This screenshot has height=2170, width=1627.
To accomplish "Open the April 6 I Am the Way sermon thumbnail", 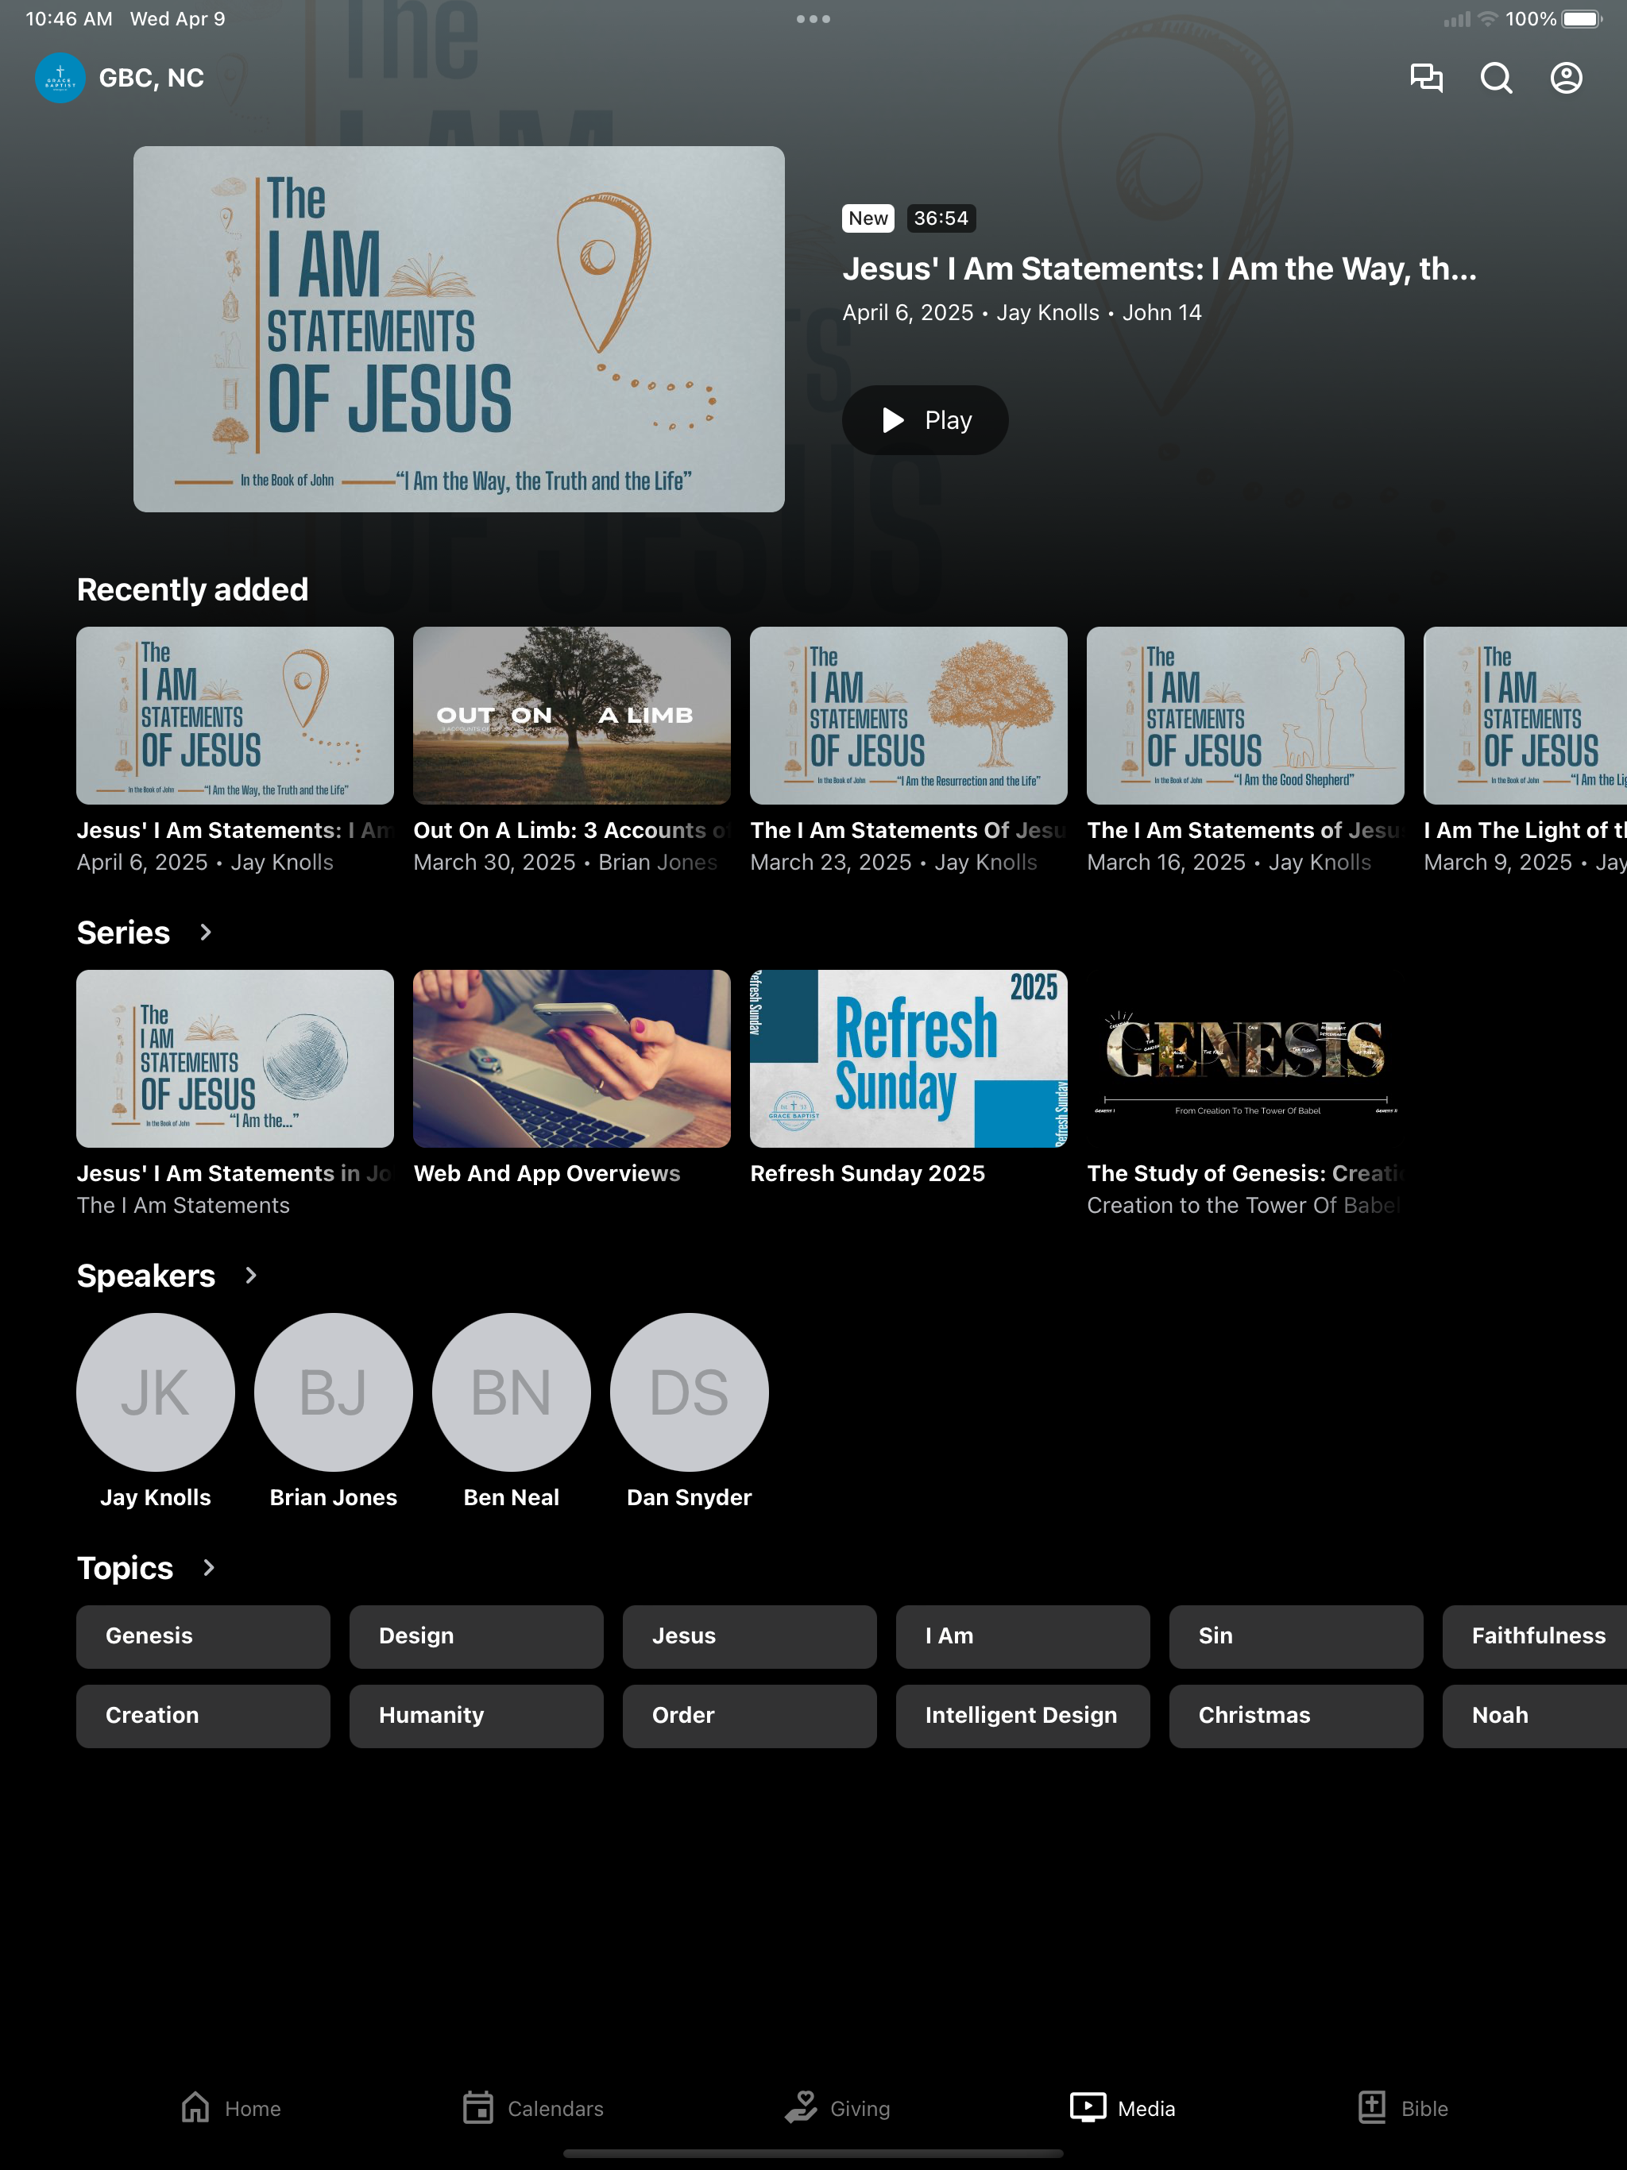I will (235, 715).
